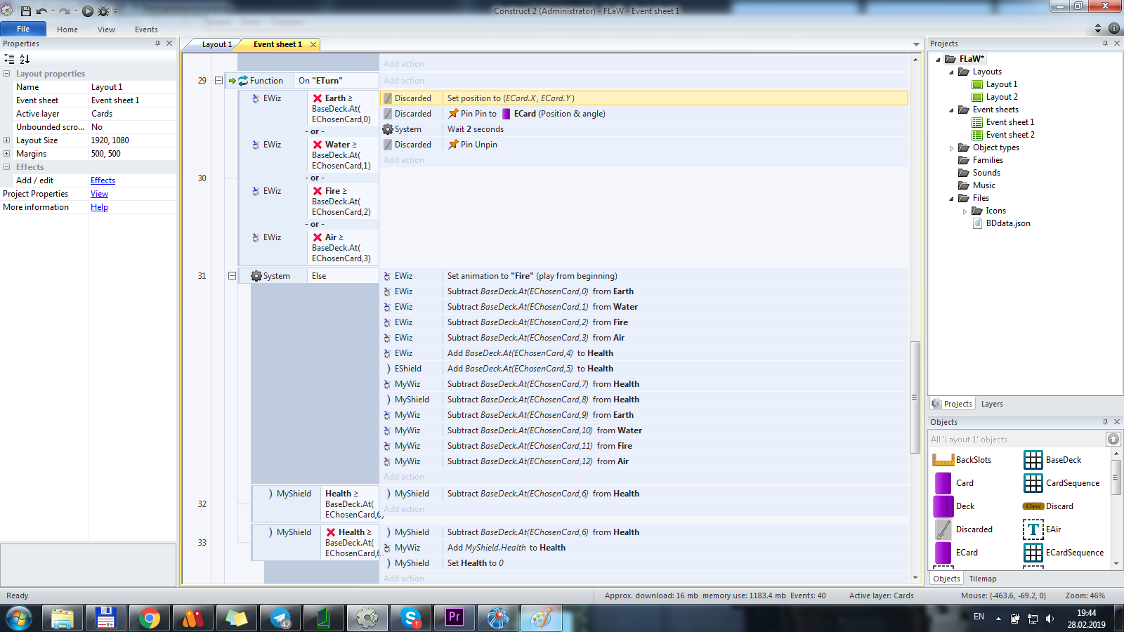Click the Discard button object icon

[x=1033, y=506]
